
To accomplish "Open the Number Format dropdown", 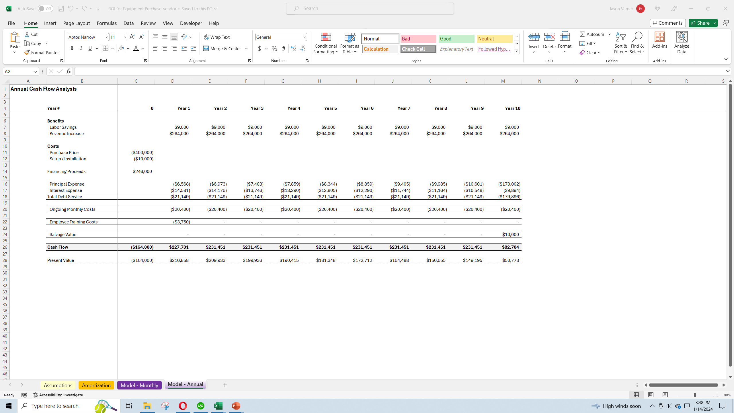I will tap(304, 37).
